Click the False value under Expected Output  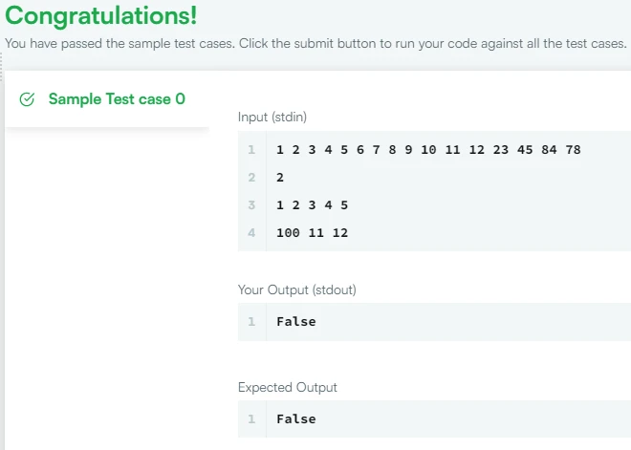295,419
